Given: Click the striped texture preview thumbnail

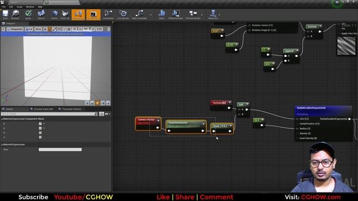Looking at the screenshot, I should click(346, 46).
